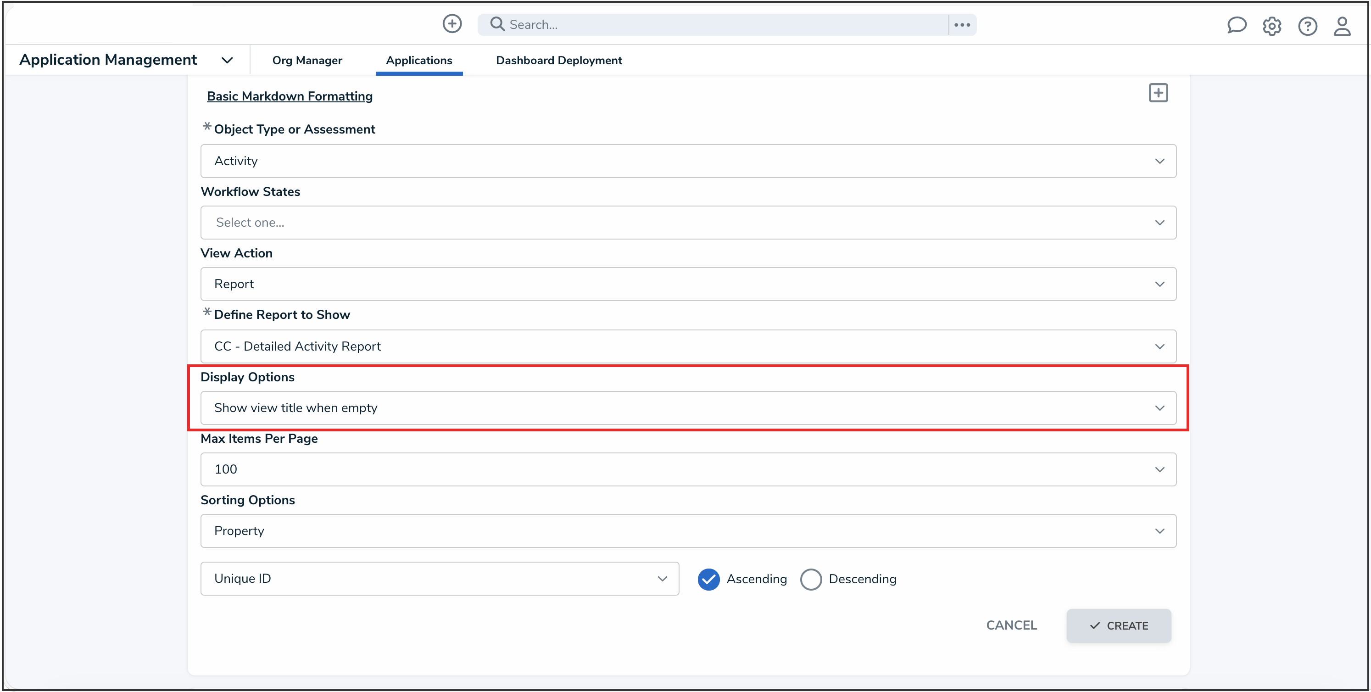
Task: Click the plus icon next to the search bar
Action: pos(452,23)
